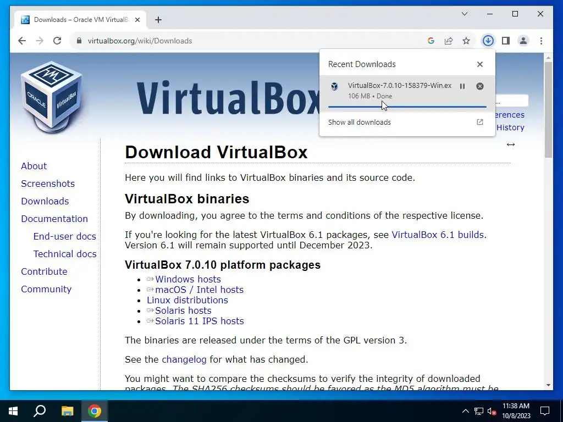
Task: Open the Chrome profile avatar menu
Action: point(523,41)
